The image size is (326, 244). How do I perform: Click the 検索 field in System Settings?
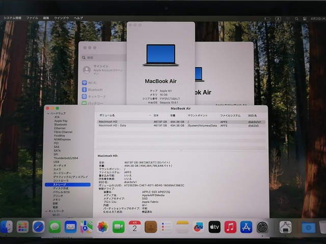pyautogui.click(x=103, y=57)
